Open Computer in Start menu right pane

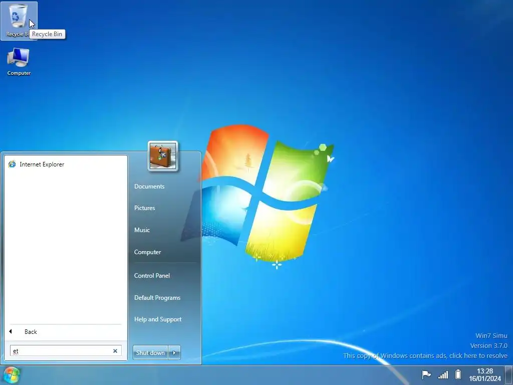pyautogui.click(x=148, y=252)
